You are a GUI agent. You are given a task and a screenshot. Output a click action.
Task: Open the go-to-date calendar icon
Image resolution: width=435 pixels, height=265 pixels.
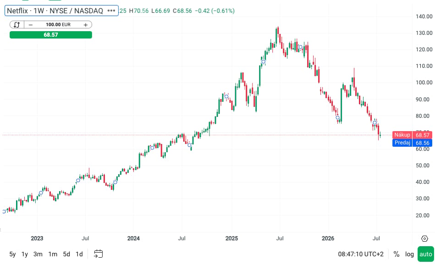click(x=98, y=254)
